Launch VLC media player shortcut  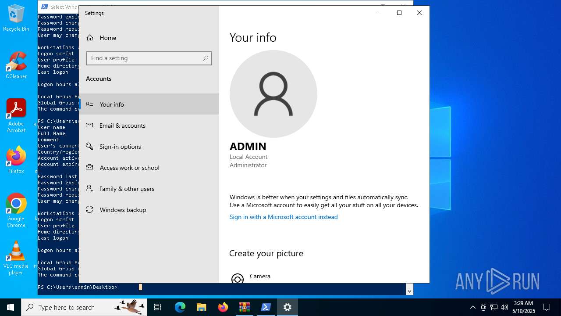coord(16,258)
